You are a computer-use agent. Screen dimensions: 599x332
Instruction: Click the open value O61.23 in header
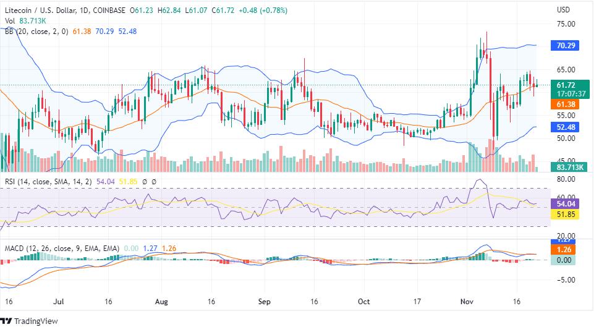[142, 11]
